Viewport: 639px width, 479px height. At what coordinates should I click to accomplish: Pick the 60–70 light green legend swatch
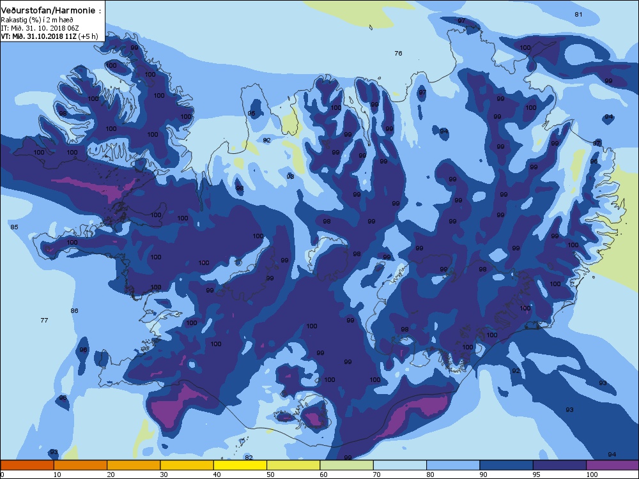pyautogui.click(x=347, y=465)
